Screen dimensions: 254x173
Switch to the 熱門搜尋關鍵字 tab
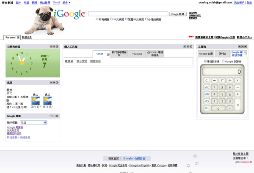[x=119, y=54]
